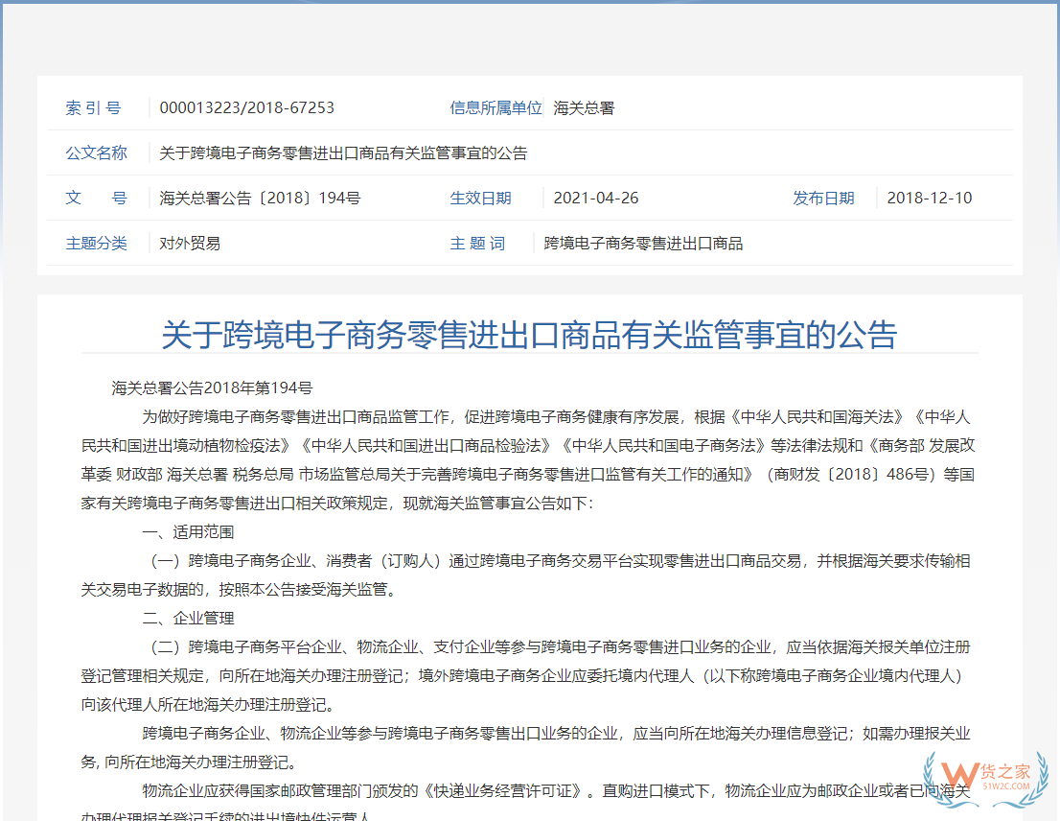
Task: Click the 生效日期 label
Action: click(x=481, y=198)
